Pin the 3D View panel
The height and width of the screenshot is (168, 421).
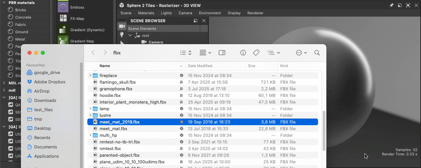tap(391, 5)
